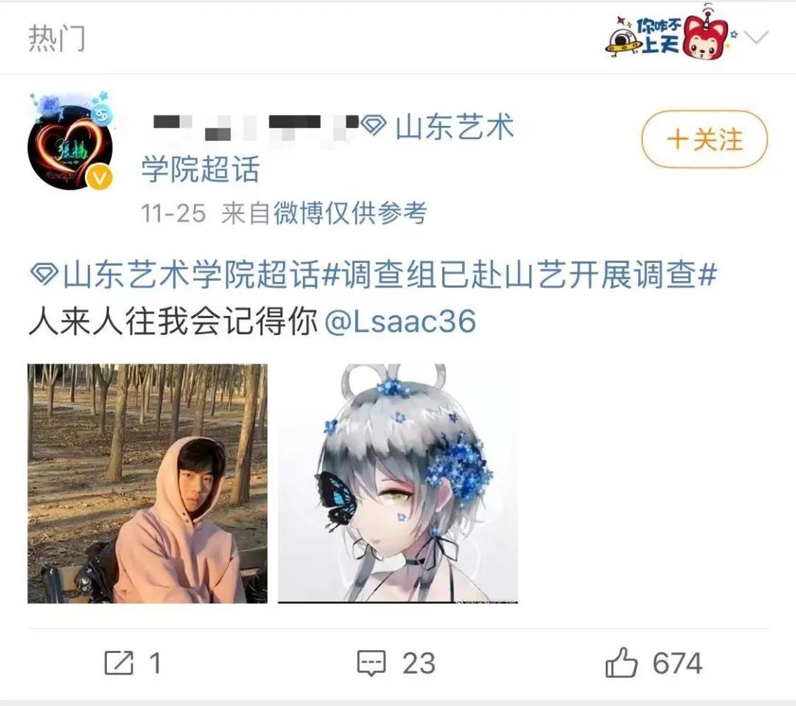
Task: Tap the repost share icon
Action: point(119,663)
